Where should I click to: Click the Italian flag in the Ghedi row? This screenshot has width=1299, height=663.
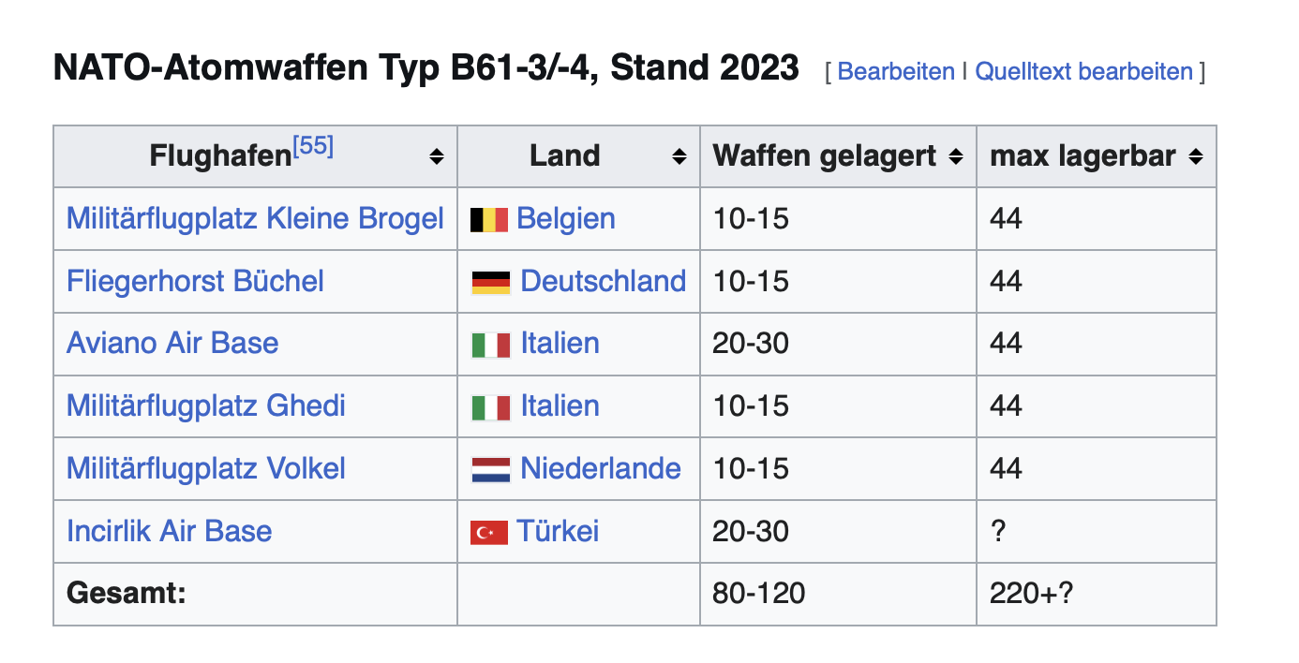(x=491, y=406)
